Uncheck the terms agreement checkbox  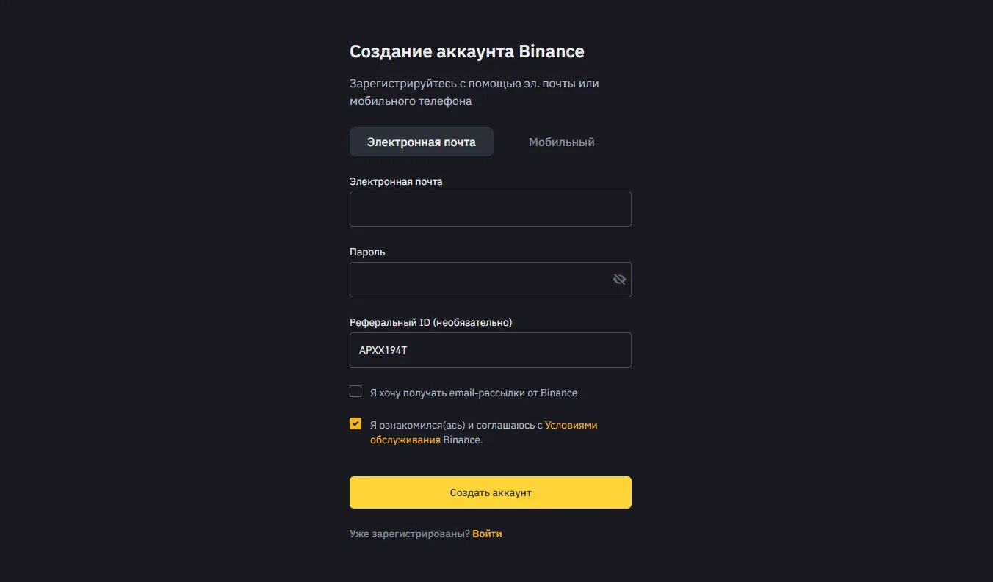tap(355, 424)
